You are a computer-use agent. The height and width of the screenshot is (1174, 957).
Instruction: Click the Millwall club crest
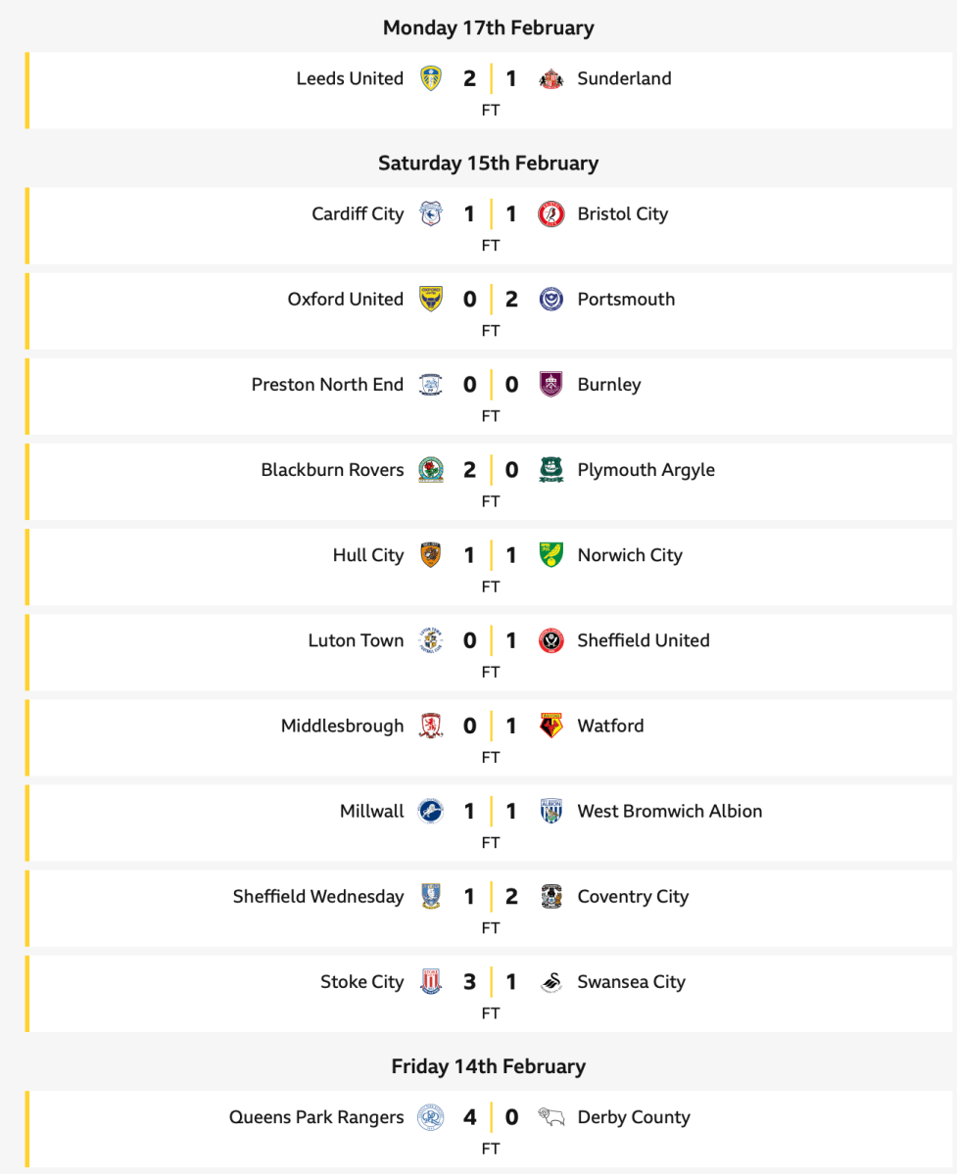point(431,811)
